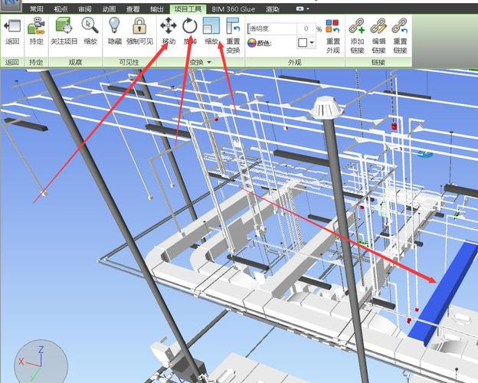Image resolution: width=478 pixels, height=383 pixels.
Task: Open the 常用 (Home) ribbon tab
Action: coord(37,9)
